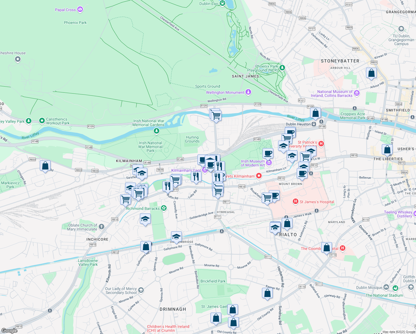This screenshot has width=416, height=334.
Task: Click the 'Hurling Grounds' label
Action: (x=192, y=139)
